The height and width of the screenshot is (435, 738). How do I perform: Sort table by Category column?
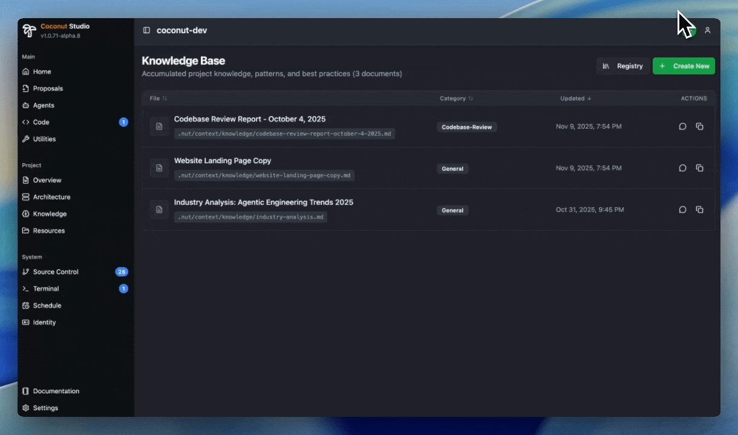tap(457, 98)
